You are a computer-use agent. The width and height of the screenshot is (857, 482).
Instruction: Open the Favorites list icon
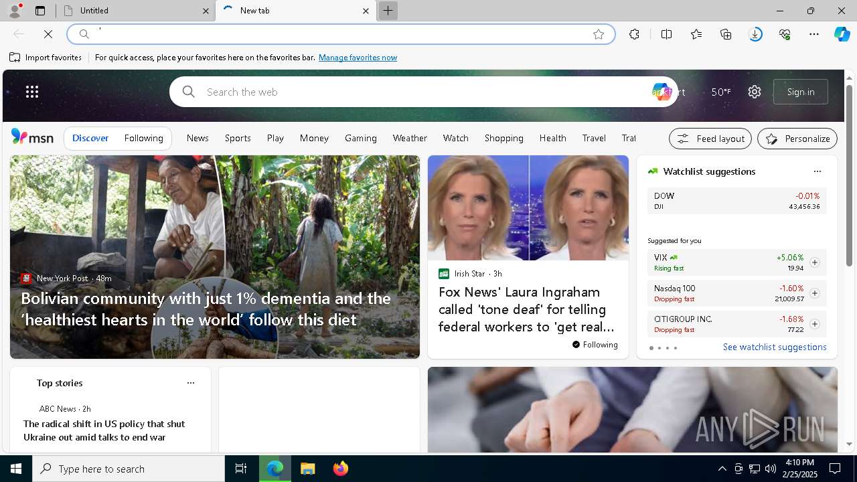click(696, 34)
